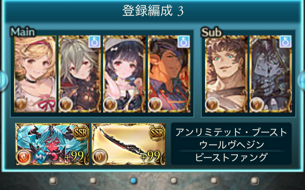Click the SSR badge on the summon card
305x190 pixels.
80,133
